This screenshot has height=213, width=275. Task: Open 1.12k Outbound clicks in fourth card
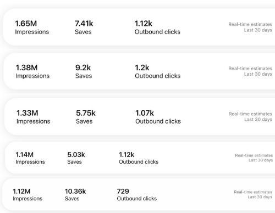(139, 158)
